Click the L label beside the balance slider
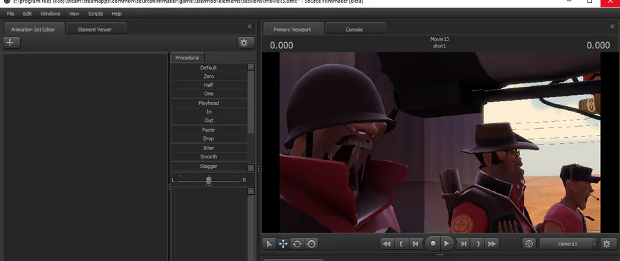620x261 pixels. (173, 180)
